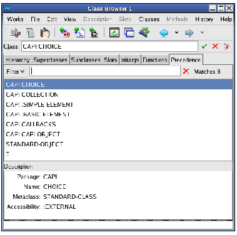The height and width of the screenshot is (235, 237).
Task: Click the Class name input field
Action: pyautogui.click(x=109, y=46)
